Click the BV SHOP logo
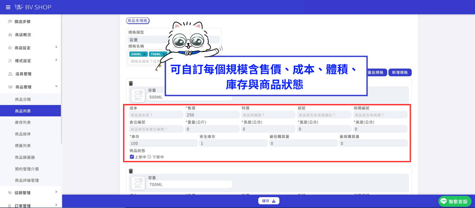 (x=33, y=7)
